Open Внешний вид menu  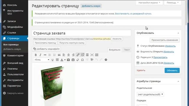click(x=15, y=63)
